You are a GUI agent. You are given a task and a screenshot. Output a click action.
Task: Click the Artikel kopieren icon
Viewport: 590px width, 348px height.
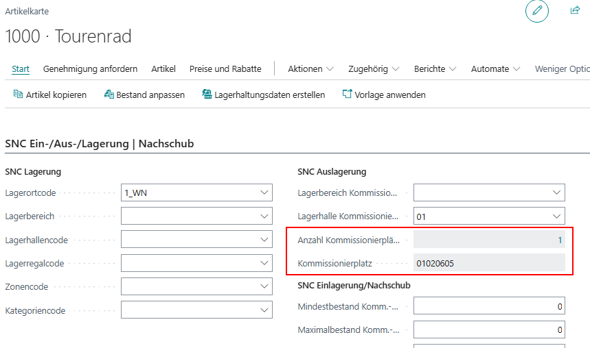19,95
